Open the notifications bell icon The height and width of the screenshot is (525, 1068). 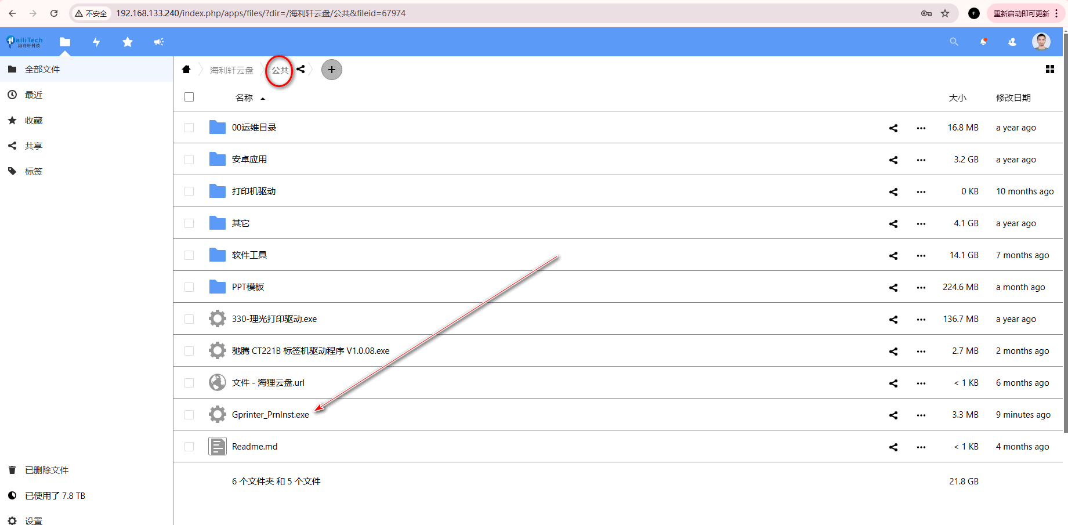click(x=983, y=42)
